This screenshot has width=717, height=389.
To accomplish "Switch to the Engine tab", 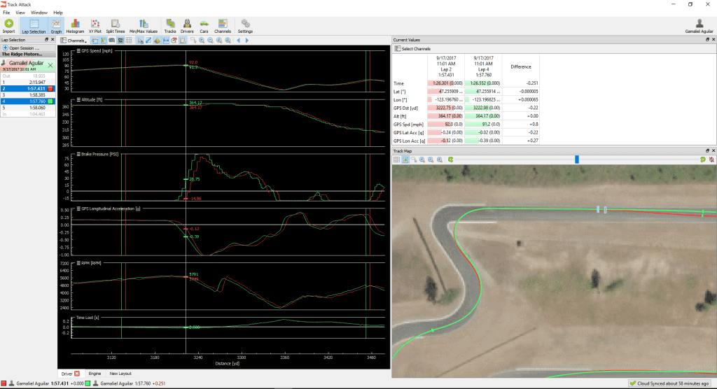I will pos(95,374).
